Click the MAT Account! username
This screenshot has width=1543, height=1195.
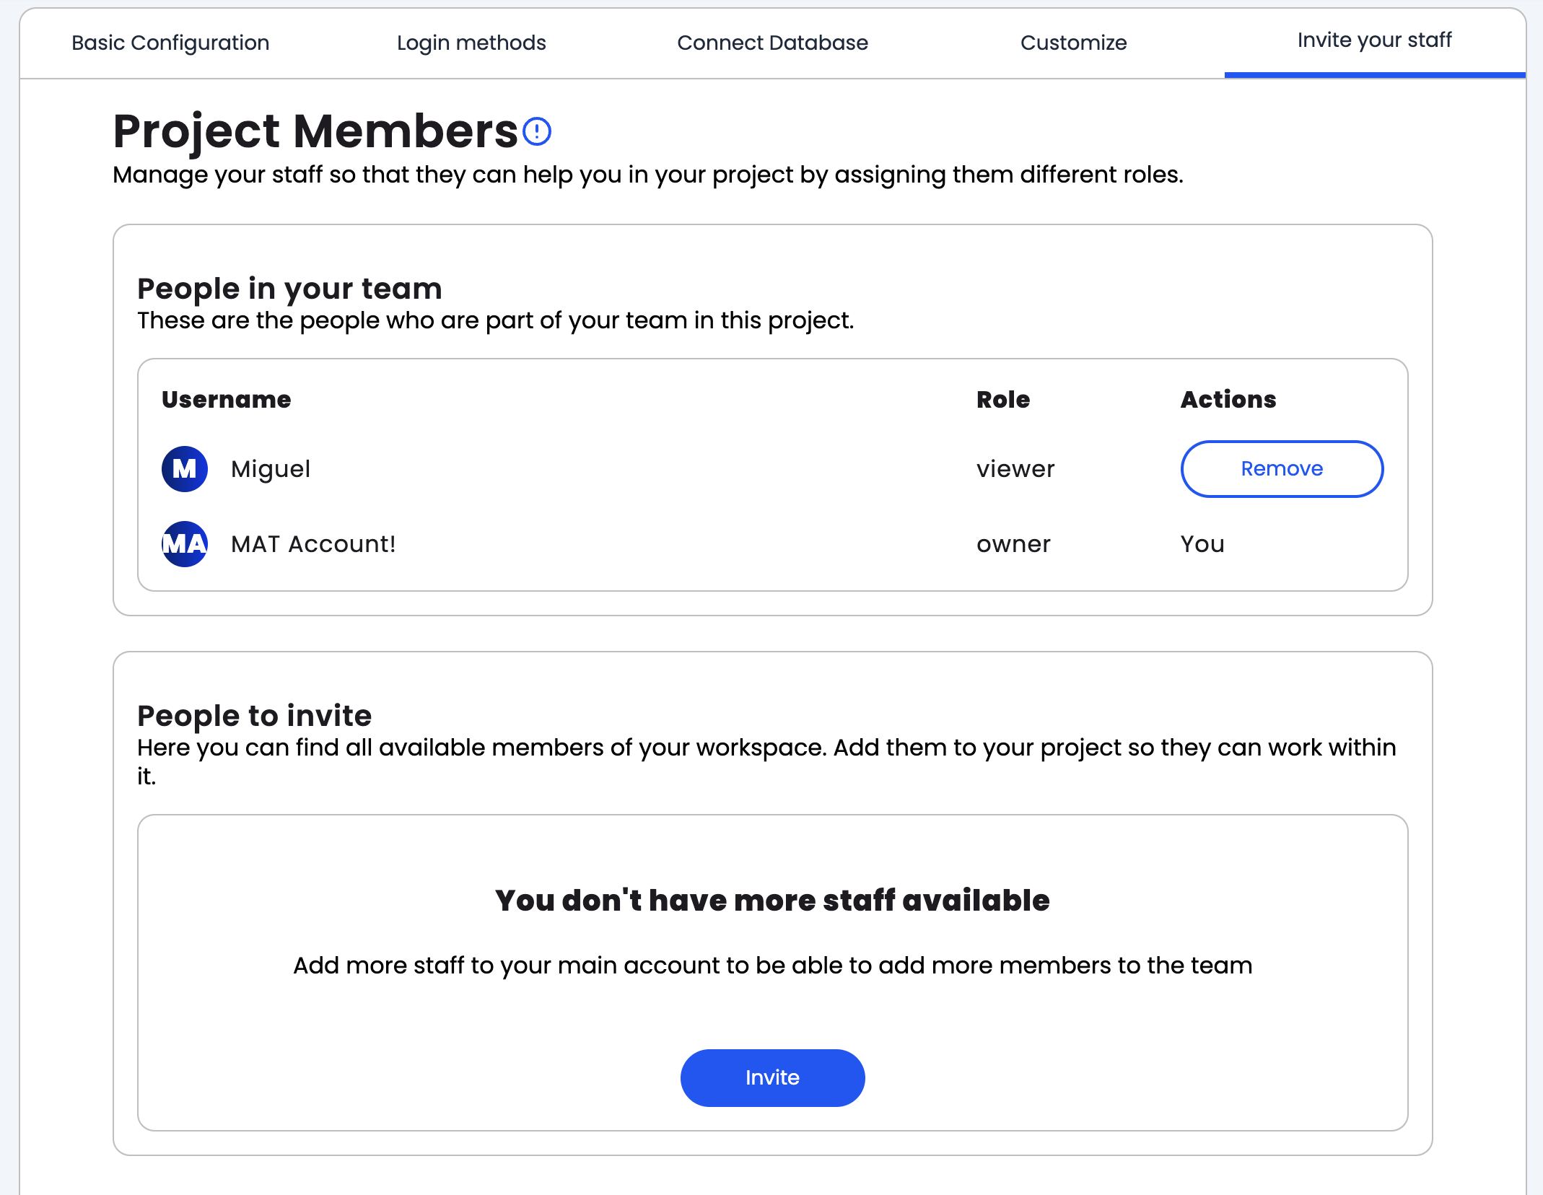(313, 544)
